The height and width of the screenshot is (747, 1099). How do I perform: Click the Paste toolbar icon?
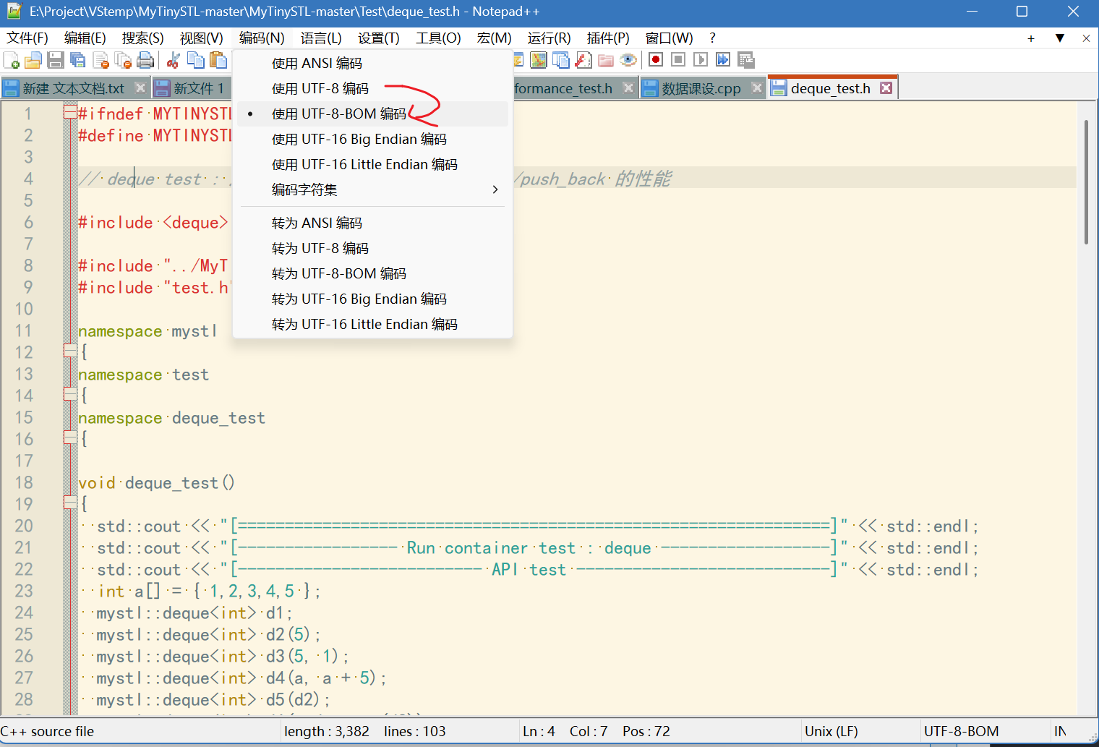(218, 60)
